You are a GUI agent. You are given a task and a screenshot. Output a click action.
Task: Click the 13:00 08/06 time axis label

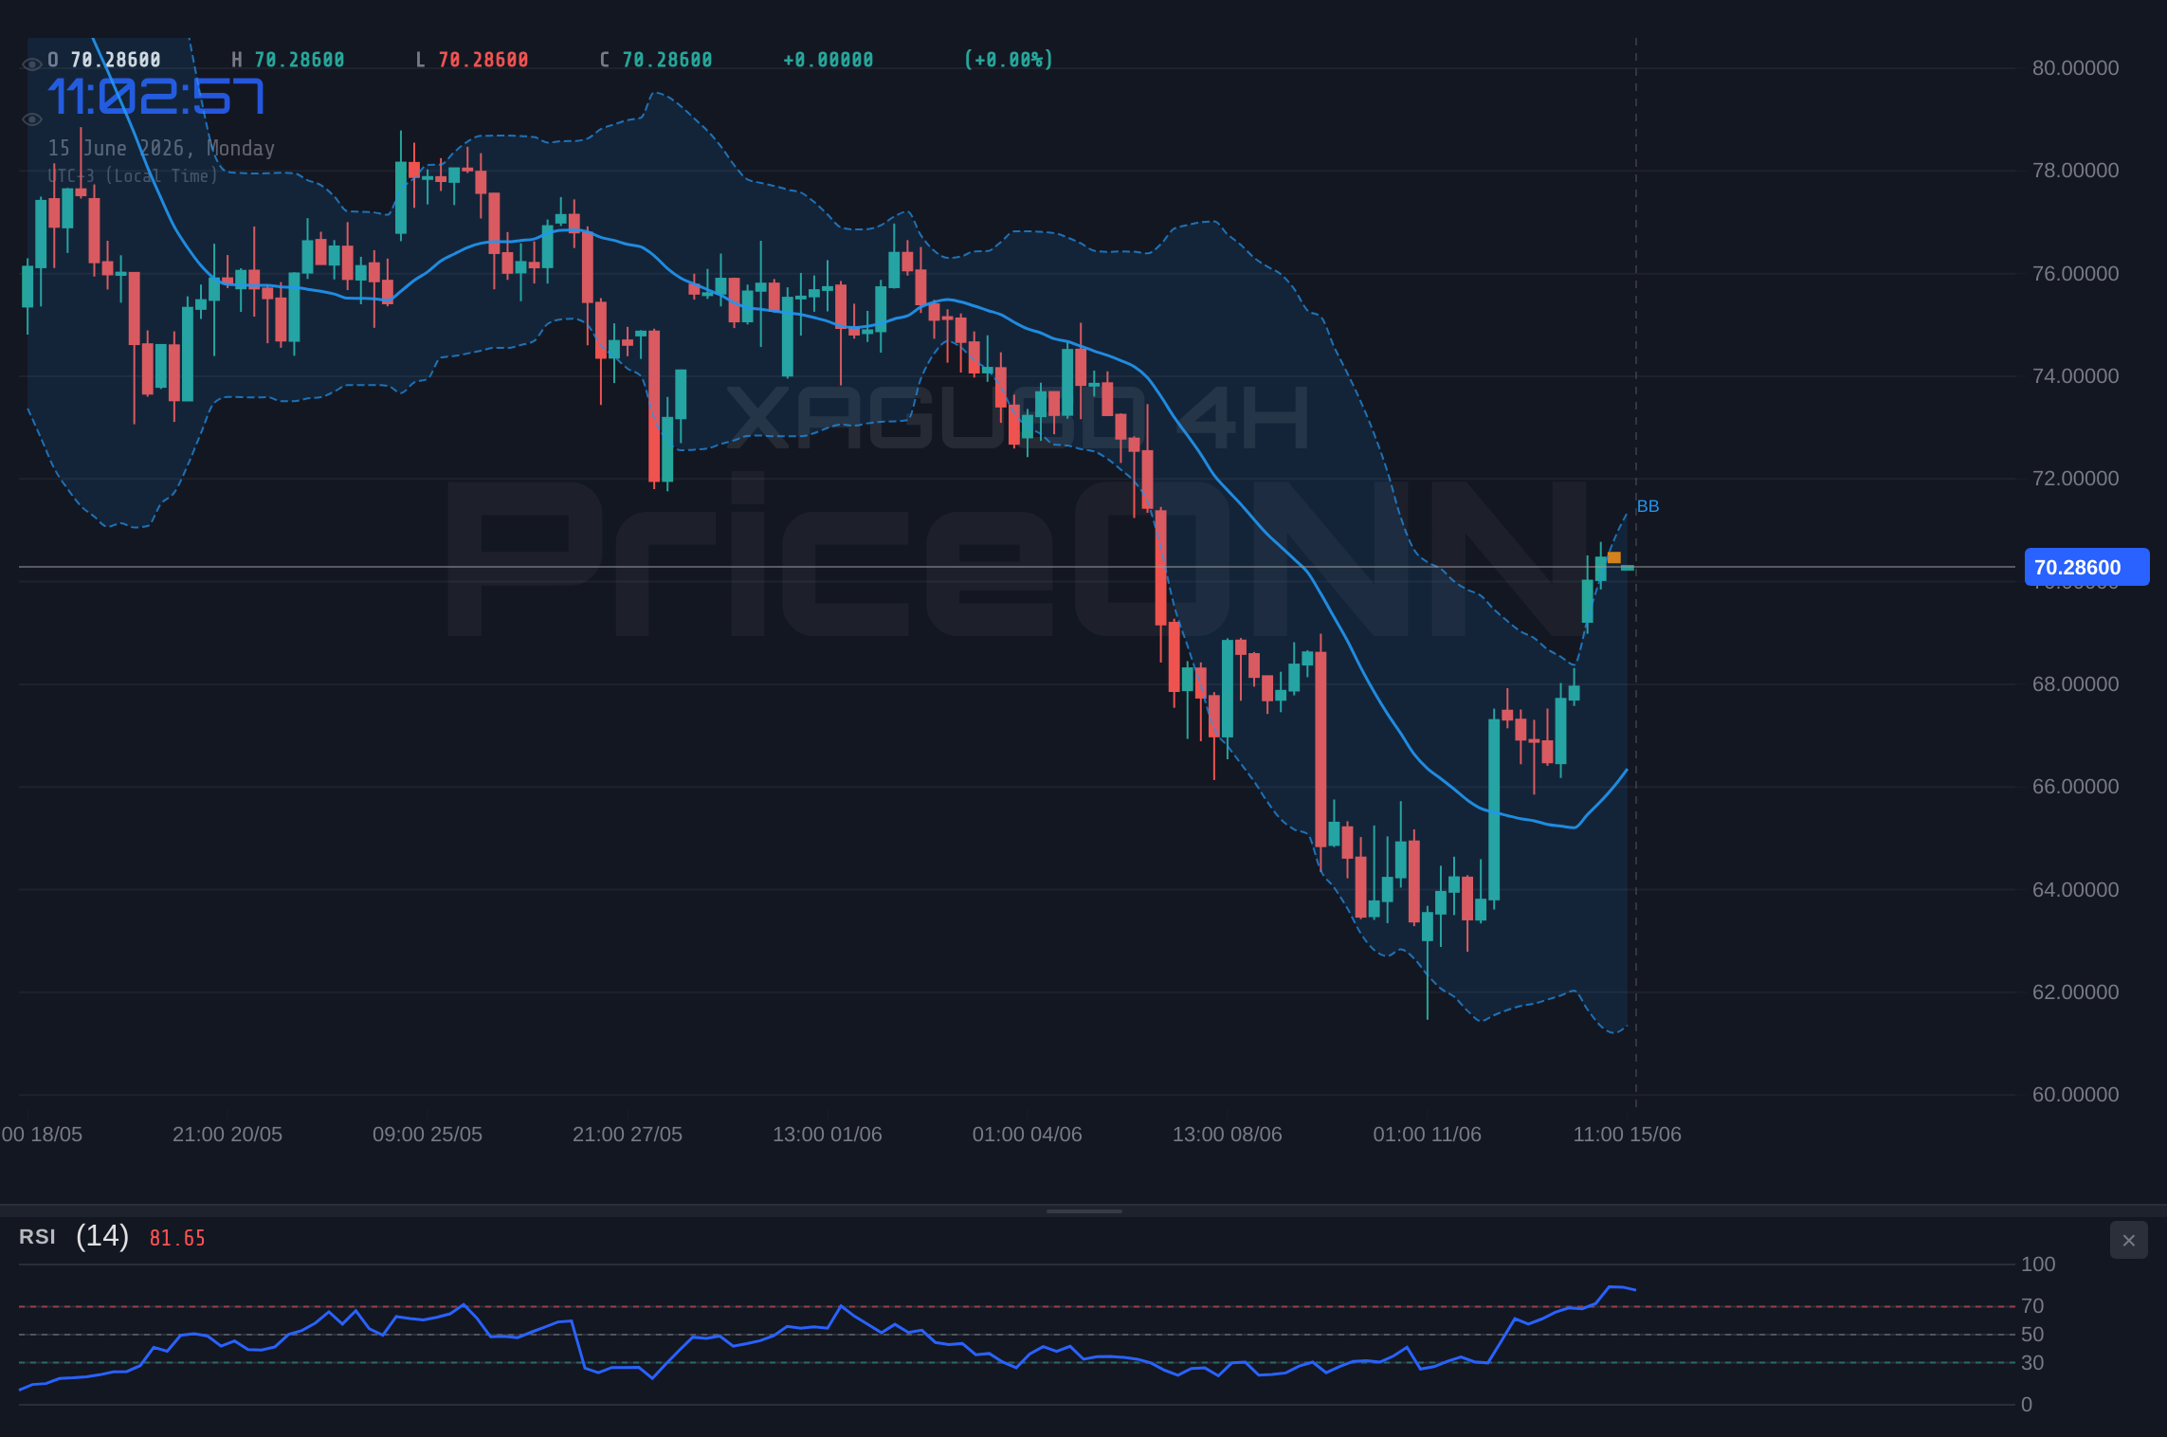pyautogui.click(x=1228, y=1135)
